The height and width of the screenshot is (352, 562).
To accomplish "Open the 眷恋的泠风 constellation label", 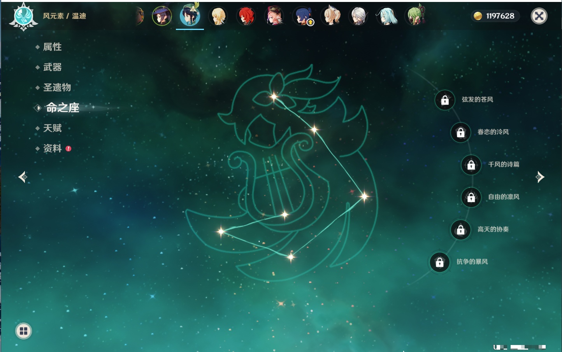I will tap(493, 132).
